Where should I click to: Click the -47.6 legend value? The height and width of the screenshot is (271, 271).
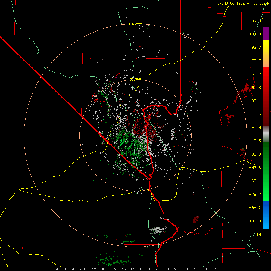point(255,168)
